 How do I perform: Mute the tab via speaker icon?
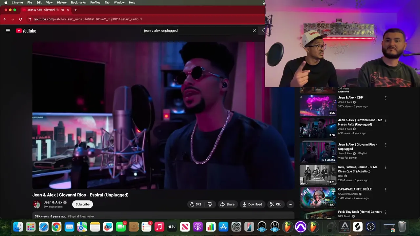tap(62, 10)
